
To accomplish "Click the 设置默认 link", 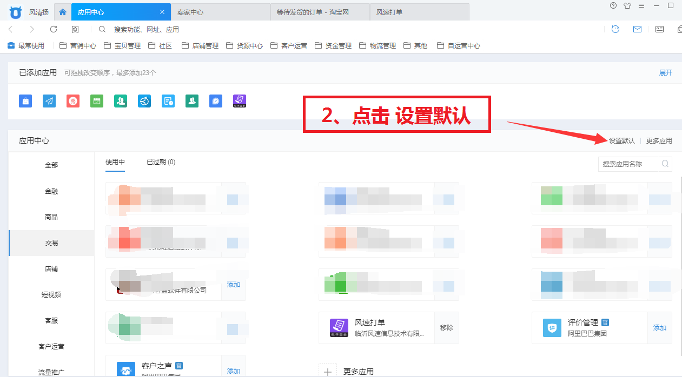I will (621, 141).
